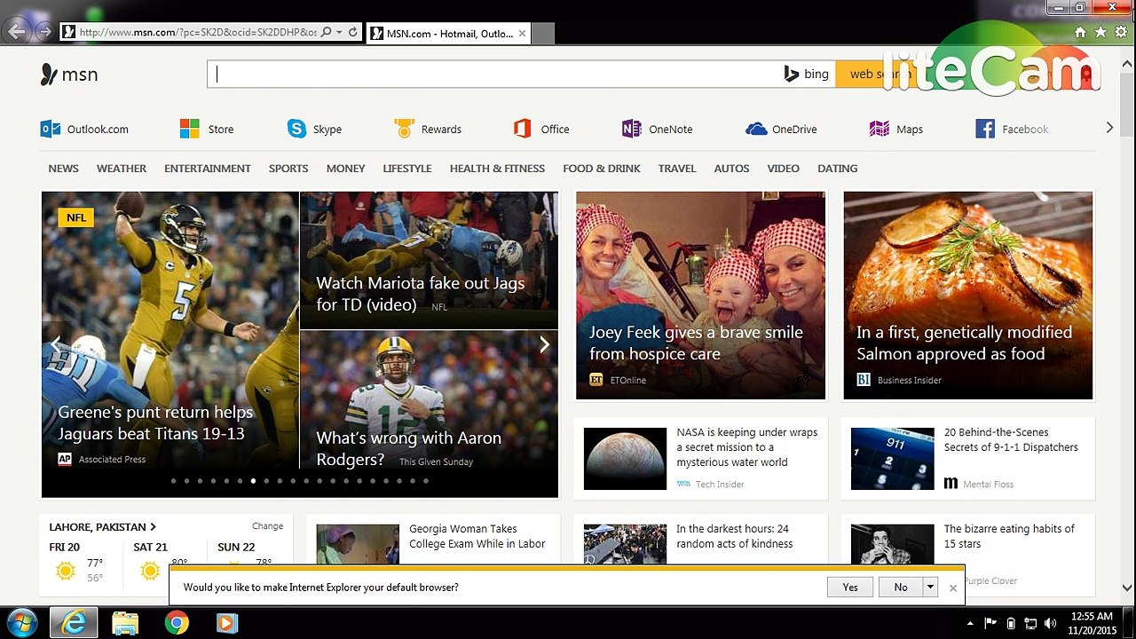Go to previous carousel slide with left arrow
This screenshot has width=1136, height=639.
pos(56,344)
